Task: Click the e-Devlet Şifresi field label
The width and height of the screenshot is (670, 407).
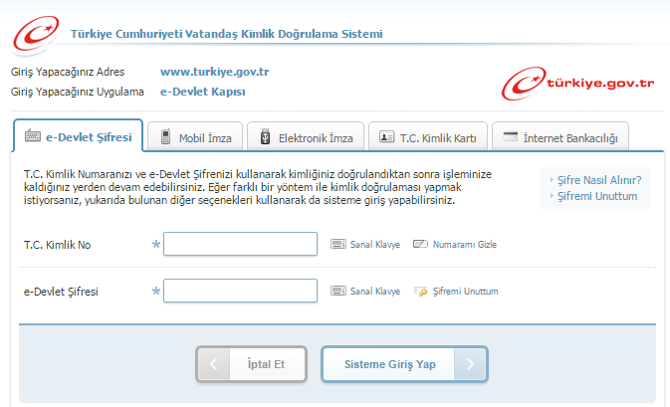Action: 61,292
